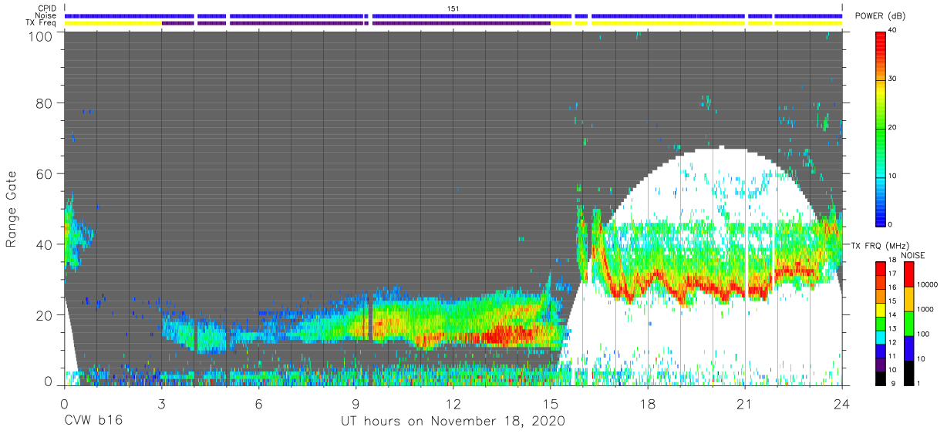Click range gate axis tick 20
Viewport: 947px width, 437px height.
pyautogui.click(x=45, y=314)
